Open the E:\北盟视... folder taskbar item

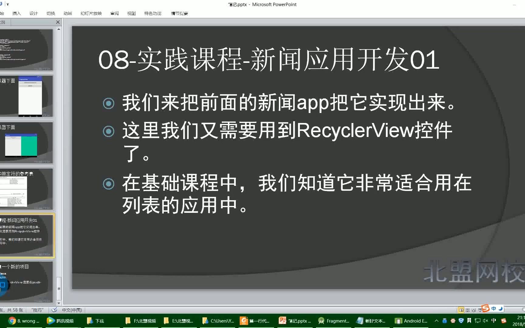click(179, 321)
